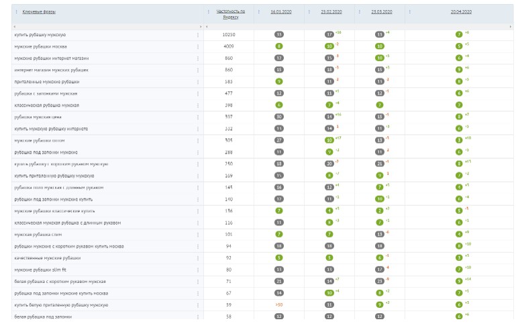The width and height of the screenshot is (520, 334).
Task: Click position badge 35 for купить рубашку мужскую
Action: click(x=278, y=34)
